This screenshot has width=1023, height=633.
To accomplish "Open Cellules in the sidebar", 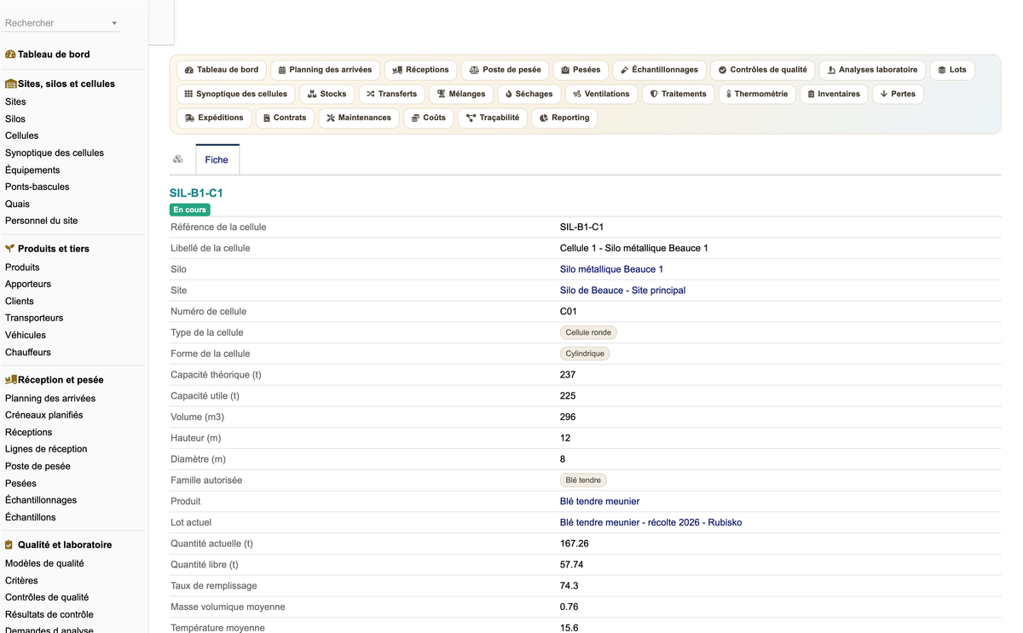I will pyautogui.click(x=22, y=135).
